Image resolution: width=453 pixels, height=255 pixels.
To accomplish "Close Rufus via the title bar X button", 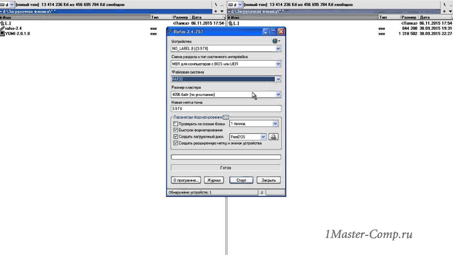I will coord(281,32).
